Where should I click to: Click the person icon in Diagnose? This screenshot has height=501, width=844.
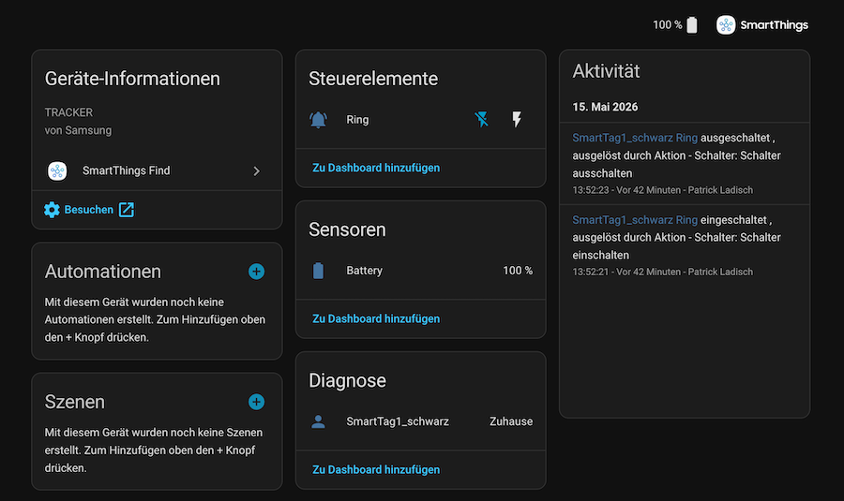[318, 421]
